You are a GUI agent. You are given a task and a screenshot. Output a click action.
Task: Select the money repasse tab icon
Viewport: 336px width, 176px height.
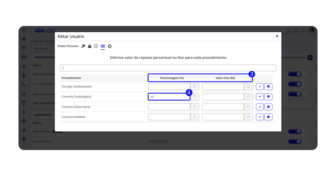coord(103,46)
